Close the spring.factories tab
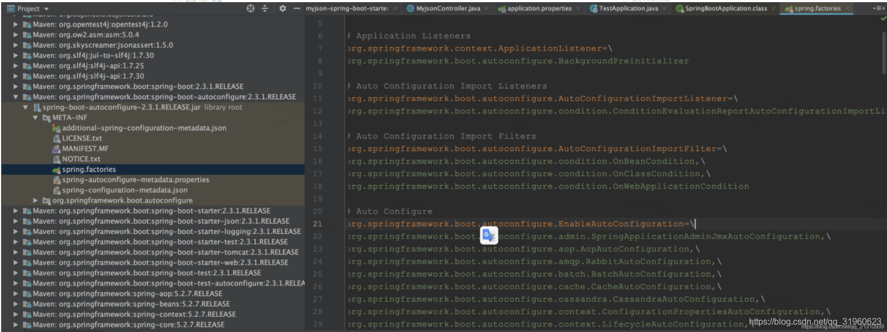 click(847, 9)
